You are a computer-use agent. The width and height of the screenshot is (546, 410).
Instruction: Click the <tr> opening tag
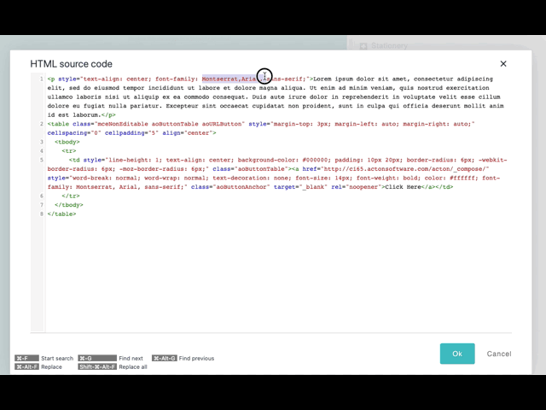69,151
